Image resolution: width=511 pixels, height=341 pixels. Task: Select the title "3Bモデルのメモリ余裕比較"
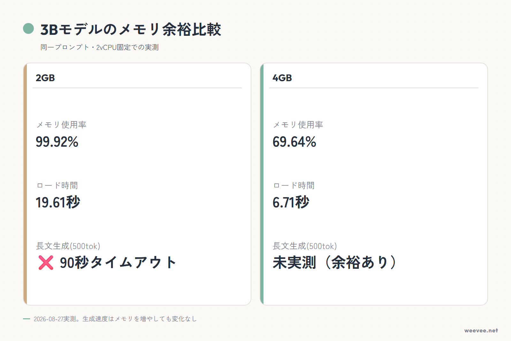131,29
